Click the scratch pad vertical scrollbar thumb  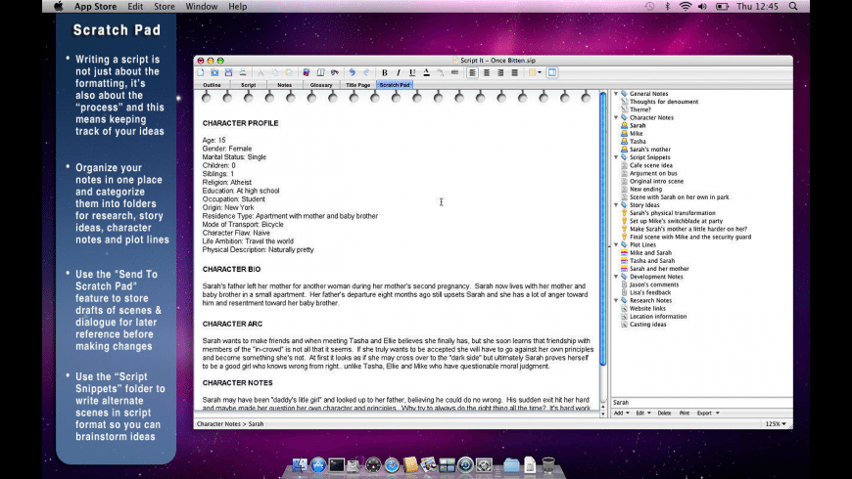(602, 229)
